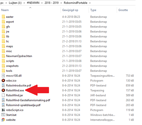Expand chevron after Luijten (J:) breadcrumb

(24, 3)
